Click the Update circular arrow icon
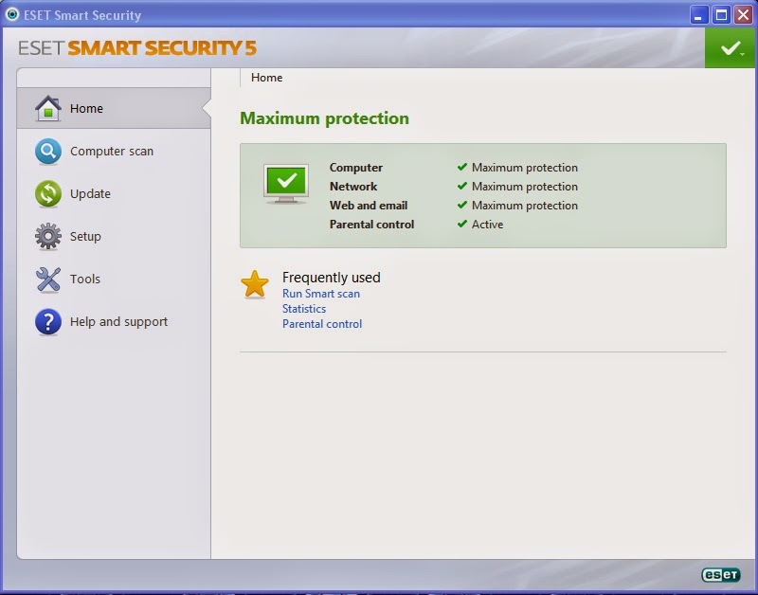The image size is (758, 595). point(48,193)
